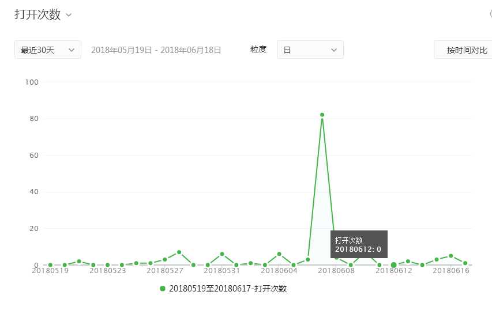The image size is (492, 318).
Task: Click the y-axis label 60
Action: click(34, 155)
